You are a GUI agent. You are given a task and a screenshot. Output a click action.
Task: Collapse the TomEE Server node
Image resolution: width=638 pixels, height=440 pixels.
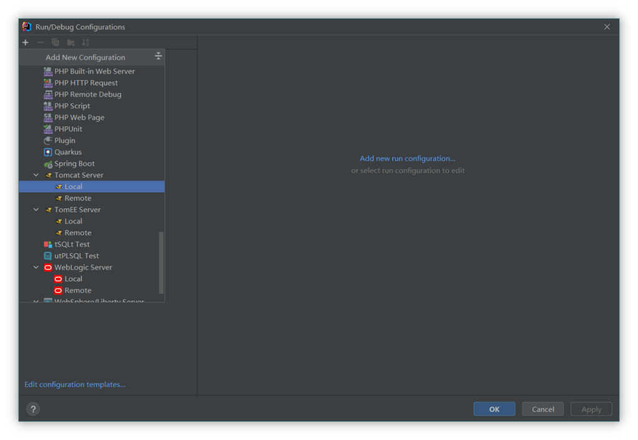point(36,210)
